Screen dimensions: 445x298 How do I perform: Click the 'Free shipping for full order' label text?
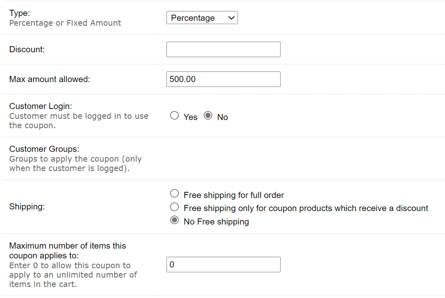234,195
